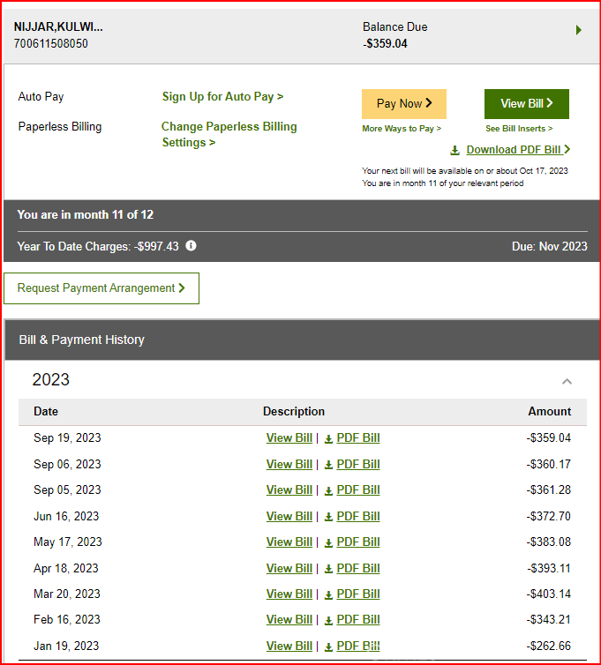
Task: Open Sign Up for Auto Pay link
Action: point(222,97)
